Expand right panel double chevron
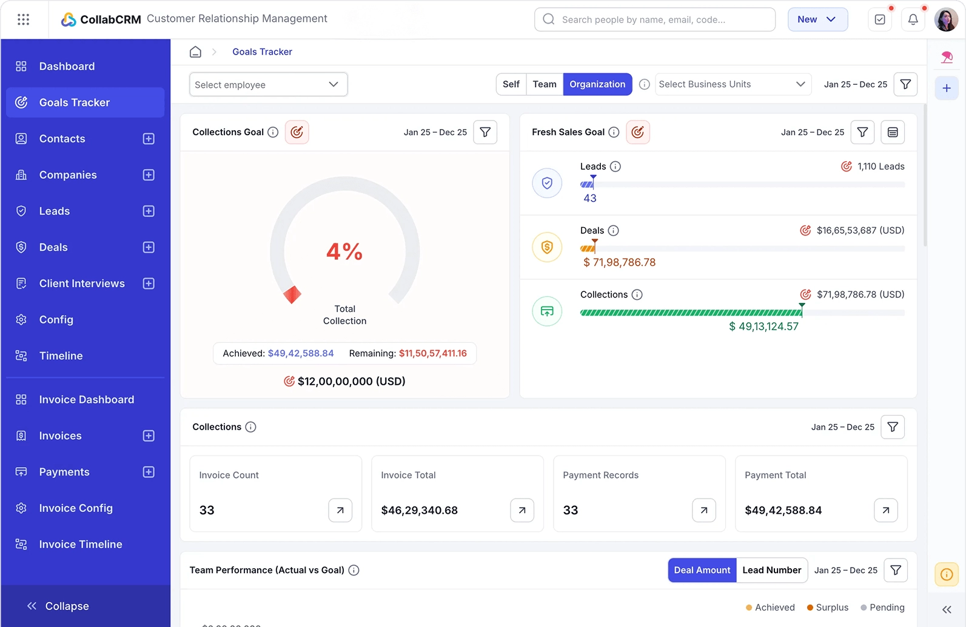 (x=947, y=610)
